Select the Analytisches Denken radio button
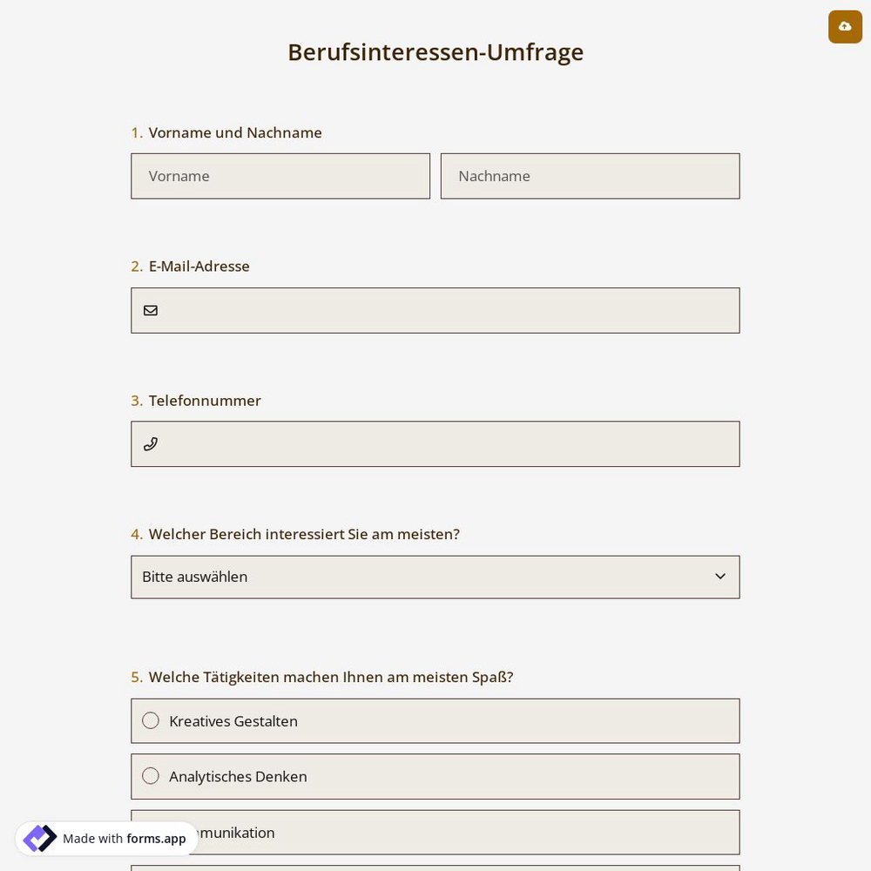 tap(151, 776)
